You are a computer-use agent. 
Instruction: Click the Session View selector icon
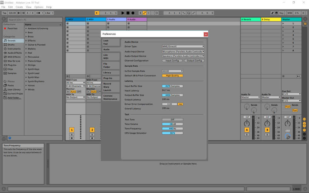305,24
